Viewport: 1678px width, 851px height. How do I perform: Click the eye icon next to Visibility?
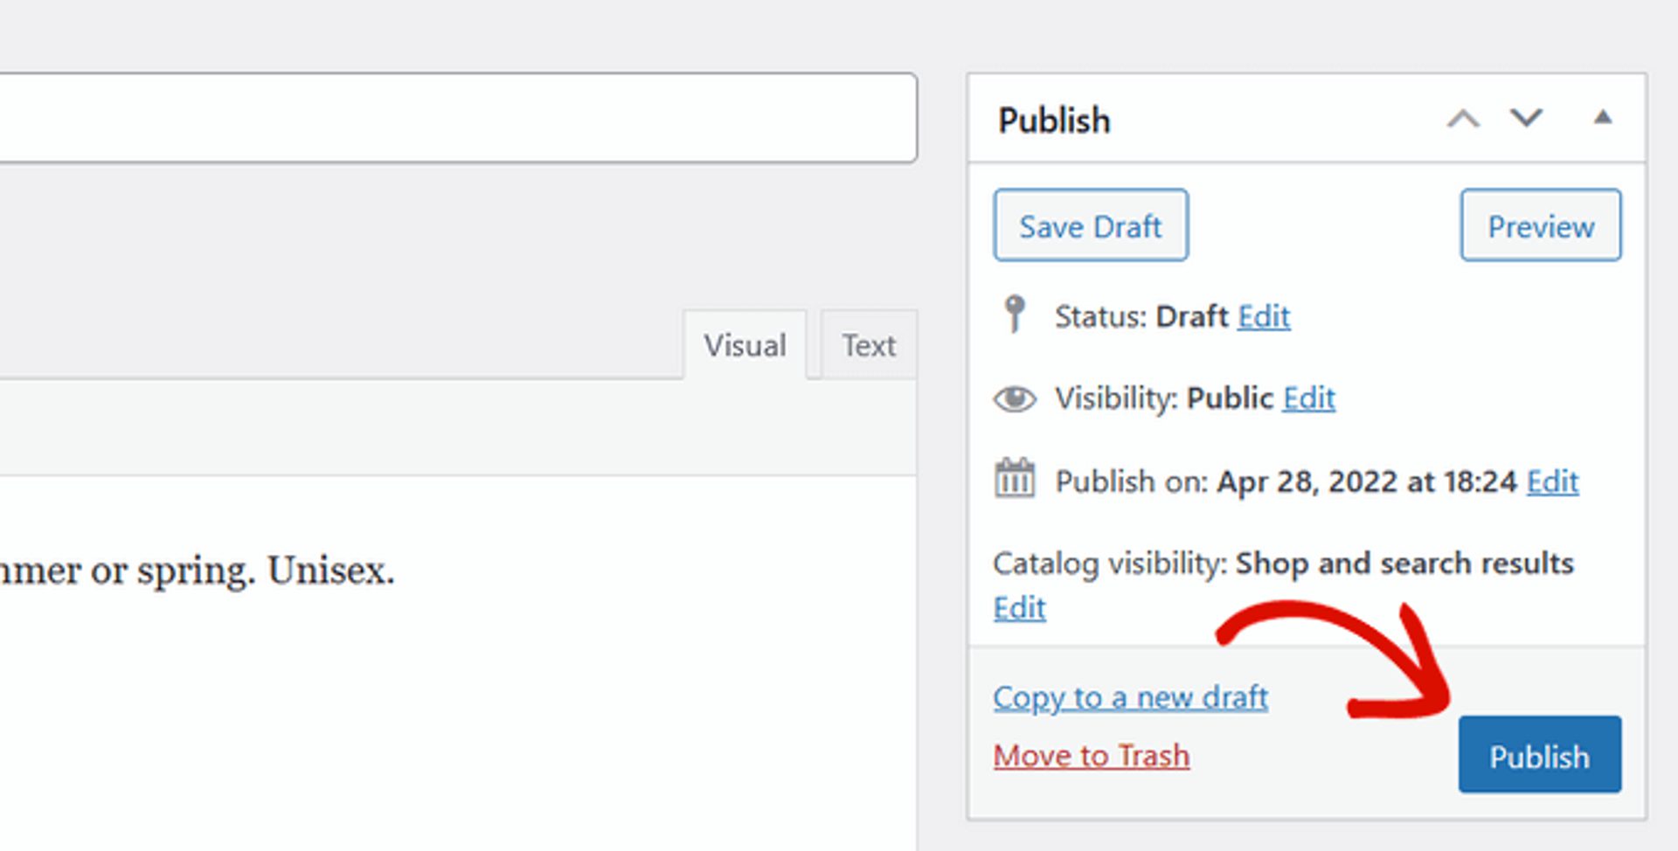(x=1015, y=398)
